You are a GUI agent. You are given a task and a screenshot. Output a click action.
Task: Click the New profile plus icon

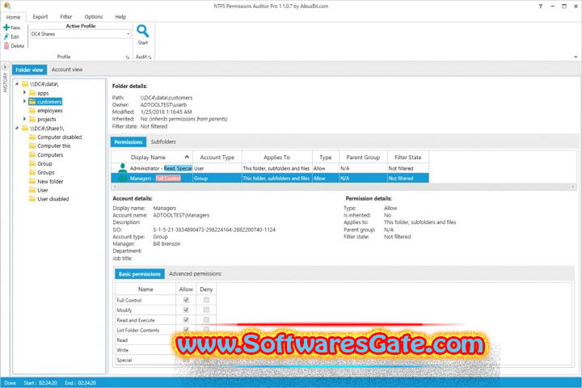pyautogui.click(x=6, y=27)
